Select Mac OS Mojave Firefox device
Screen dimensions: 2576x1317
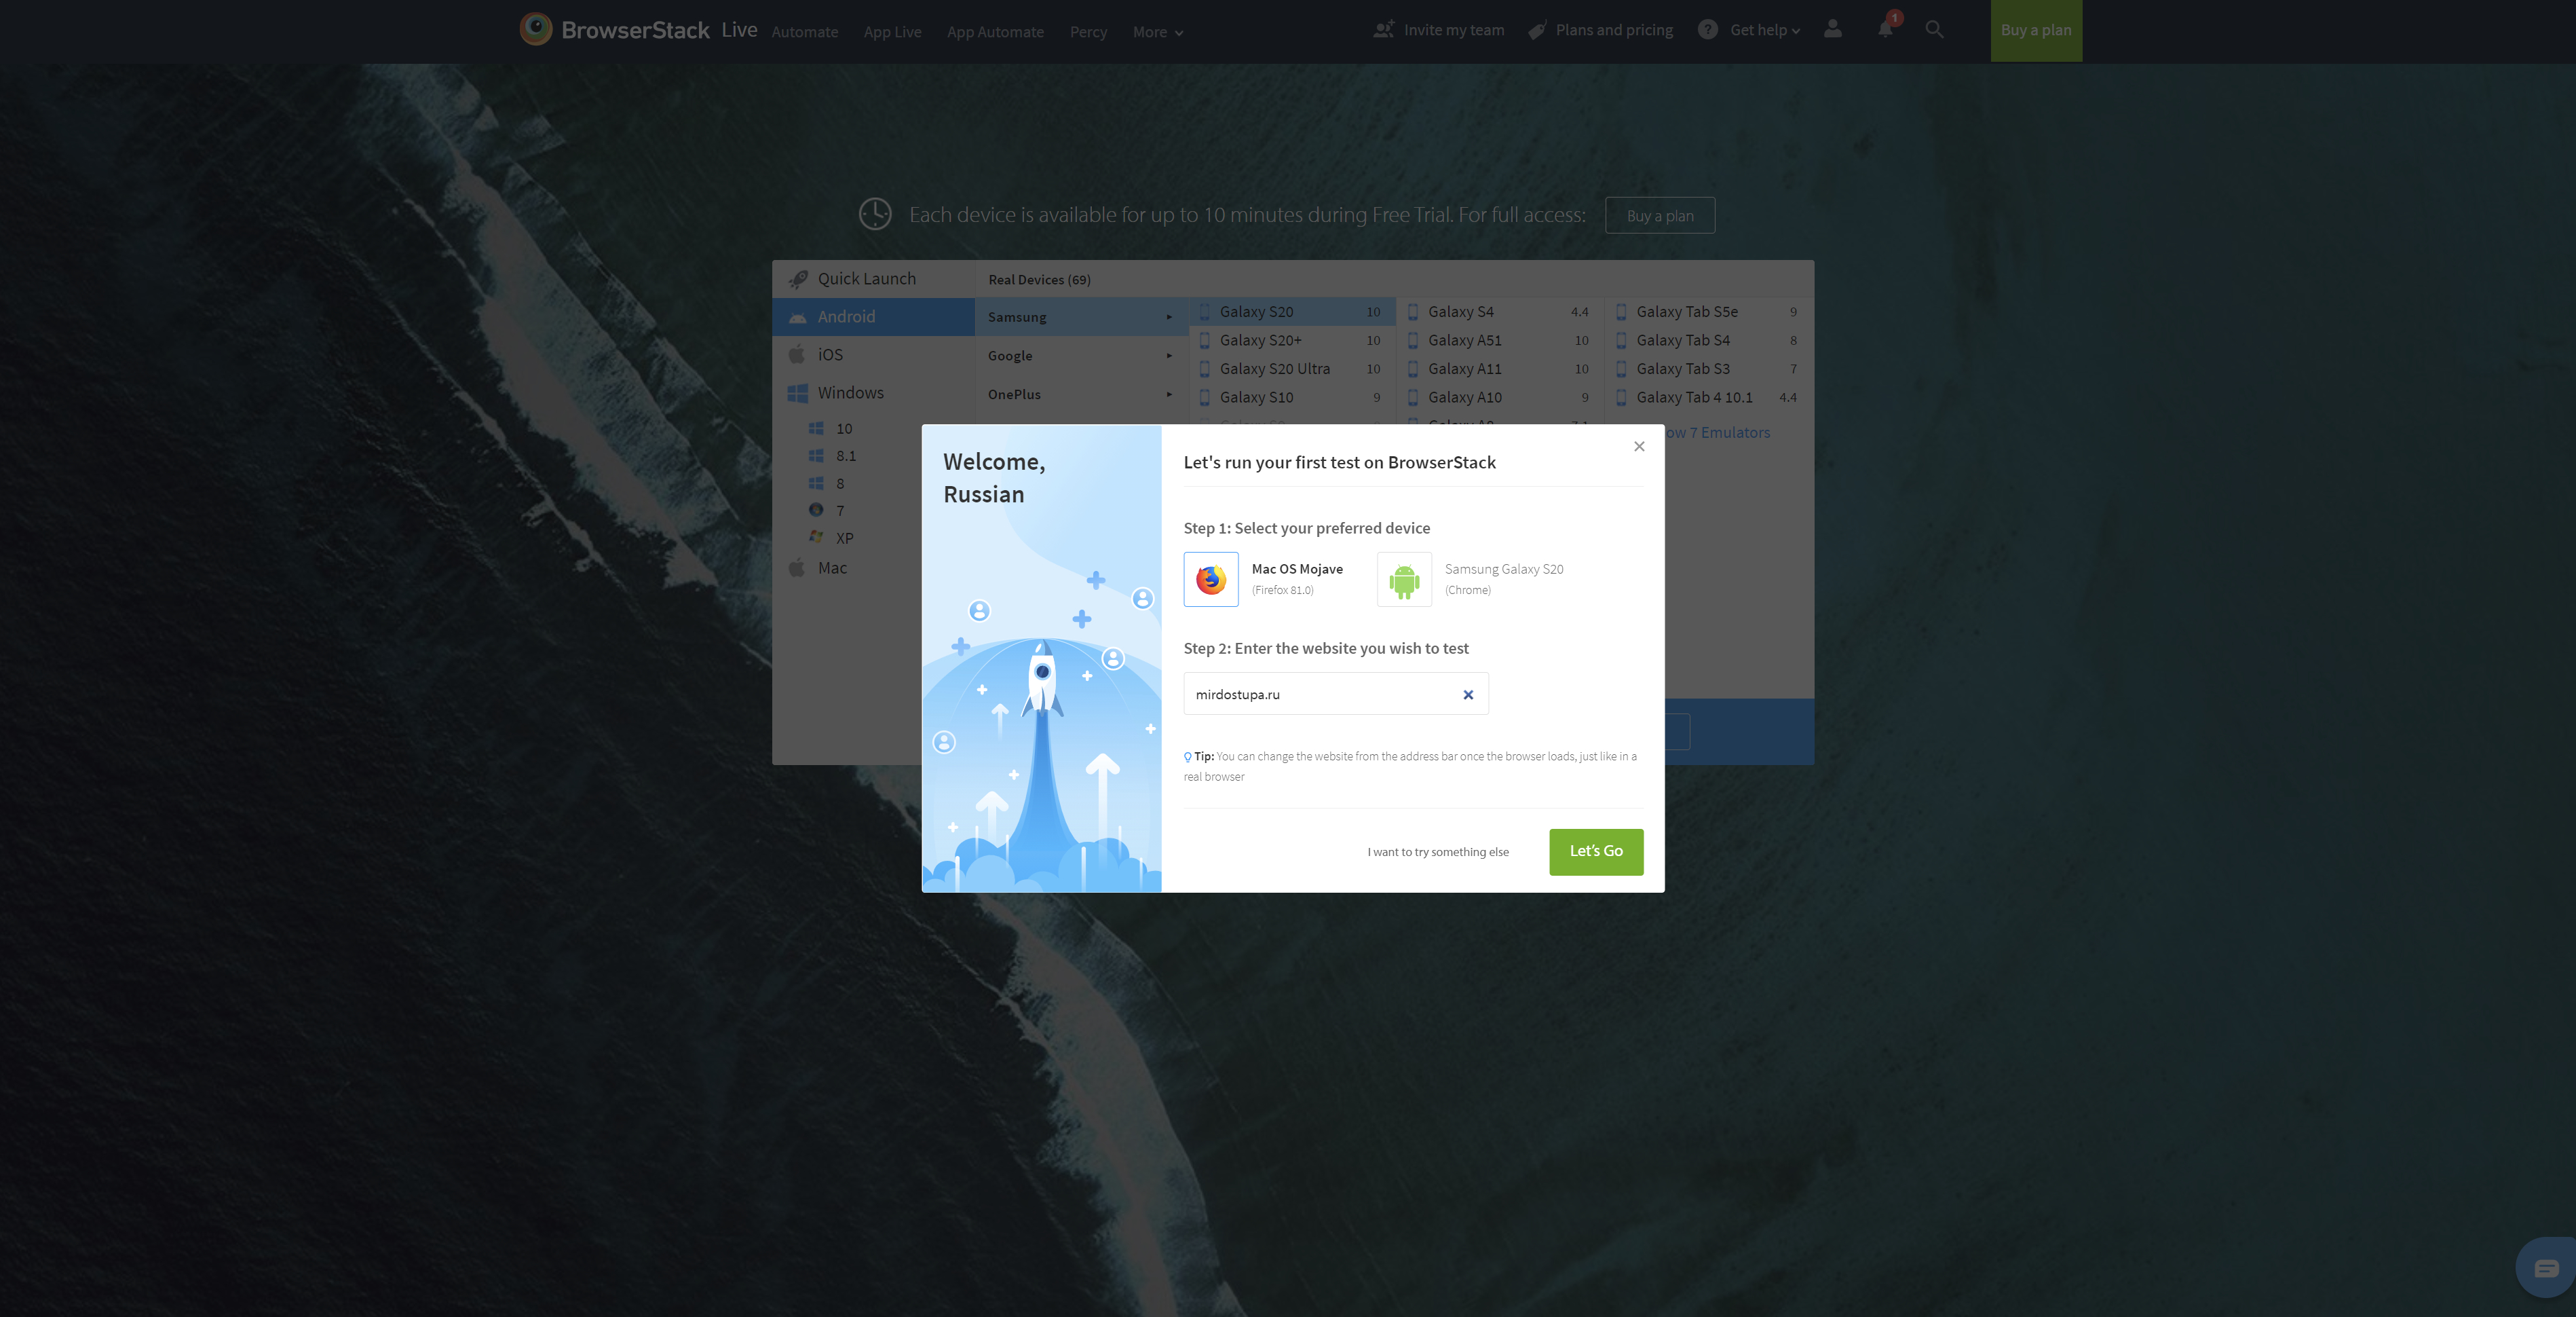(1211, 579)
